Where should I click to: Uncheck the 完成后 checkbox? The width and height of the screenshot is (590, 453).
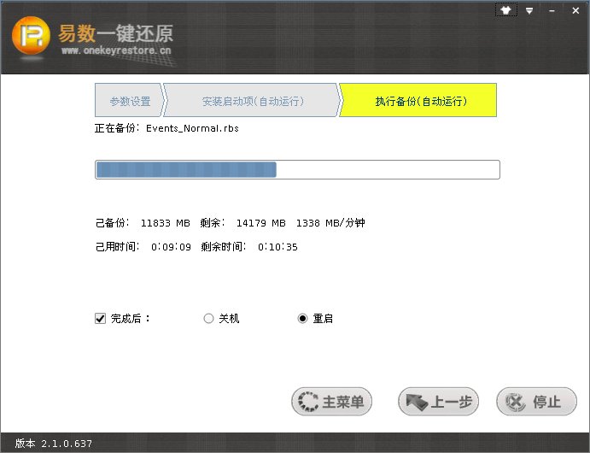tap(100, 319)
